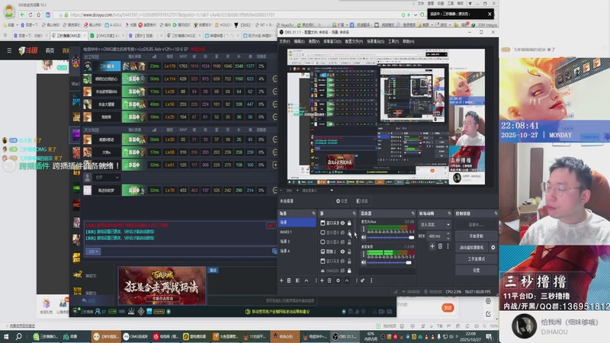Open advanced audio properties in mixer panel
The height and width of the screenshot is (343, 610).
coord(363,280)
